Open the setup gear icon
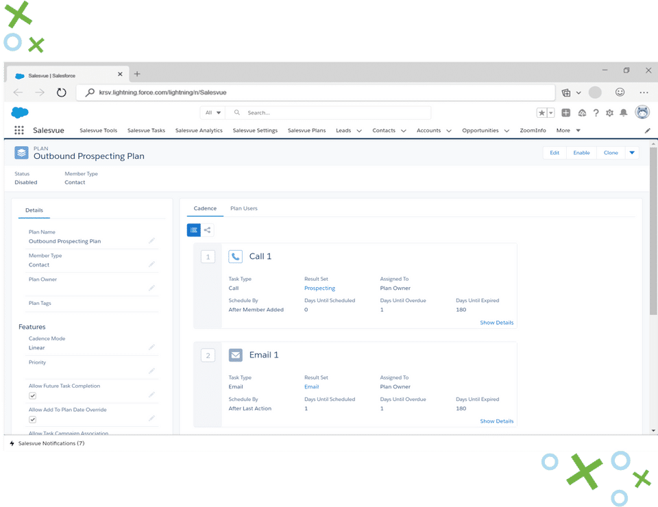 610,112
